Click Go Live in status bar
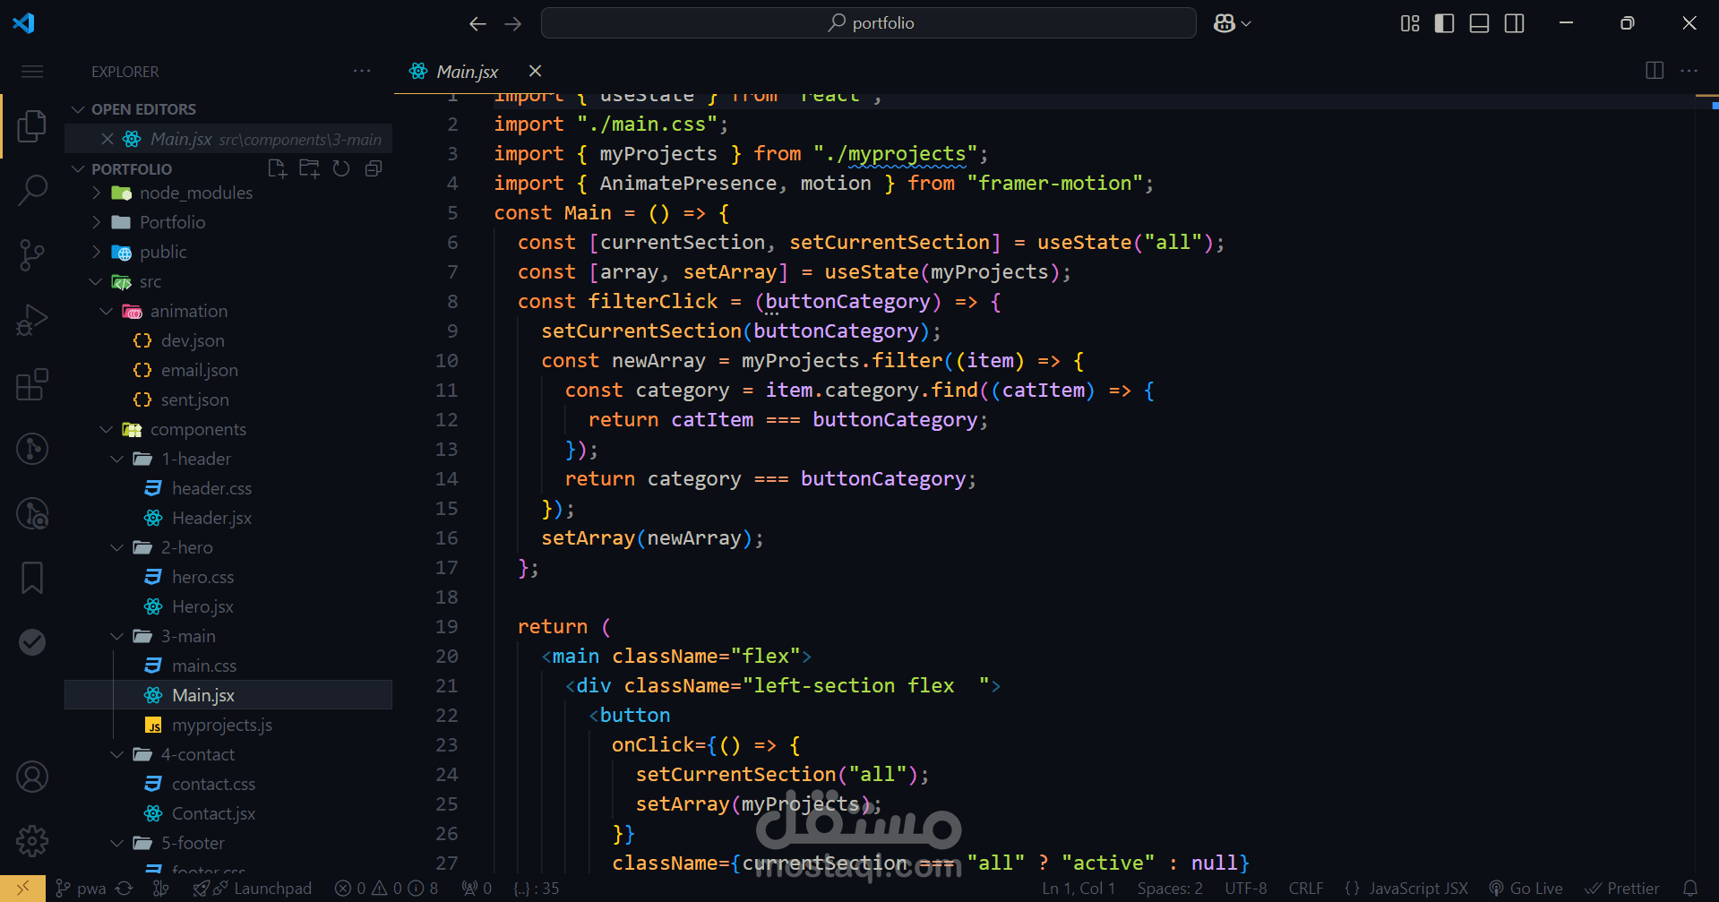Screen dimensions: 1719x902 [1526, 889]
